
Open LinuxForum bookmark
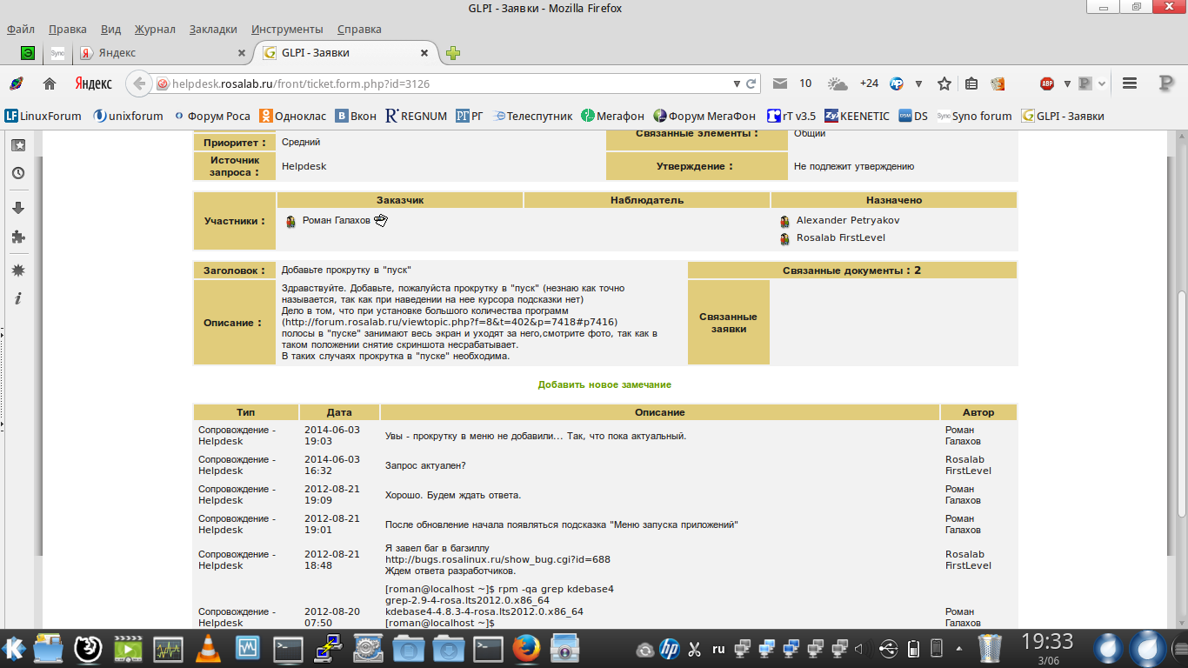point(43,116)
